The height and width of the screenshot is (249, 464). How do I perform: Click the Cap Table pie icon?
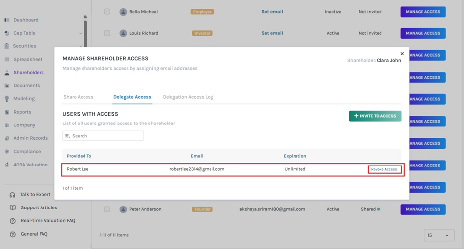point(7,33)
